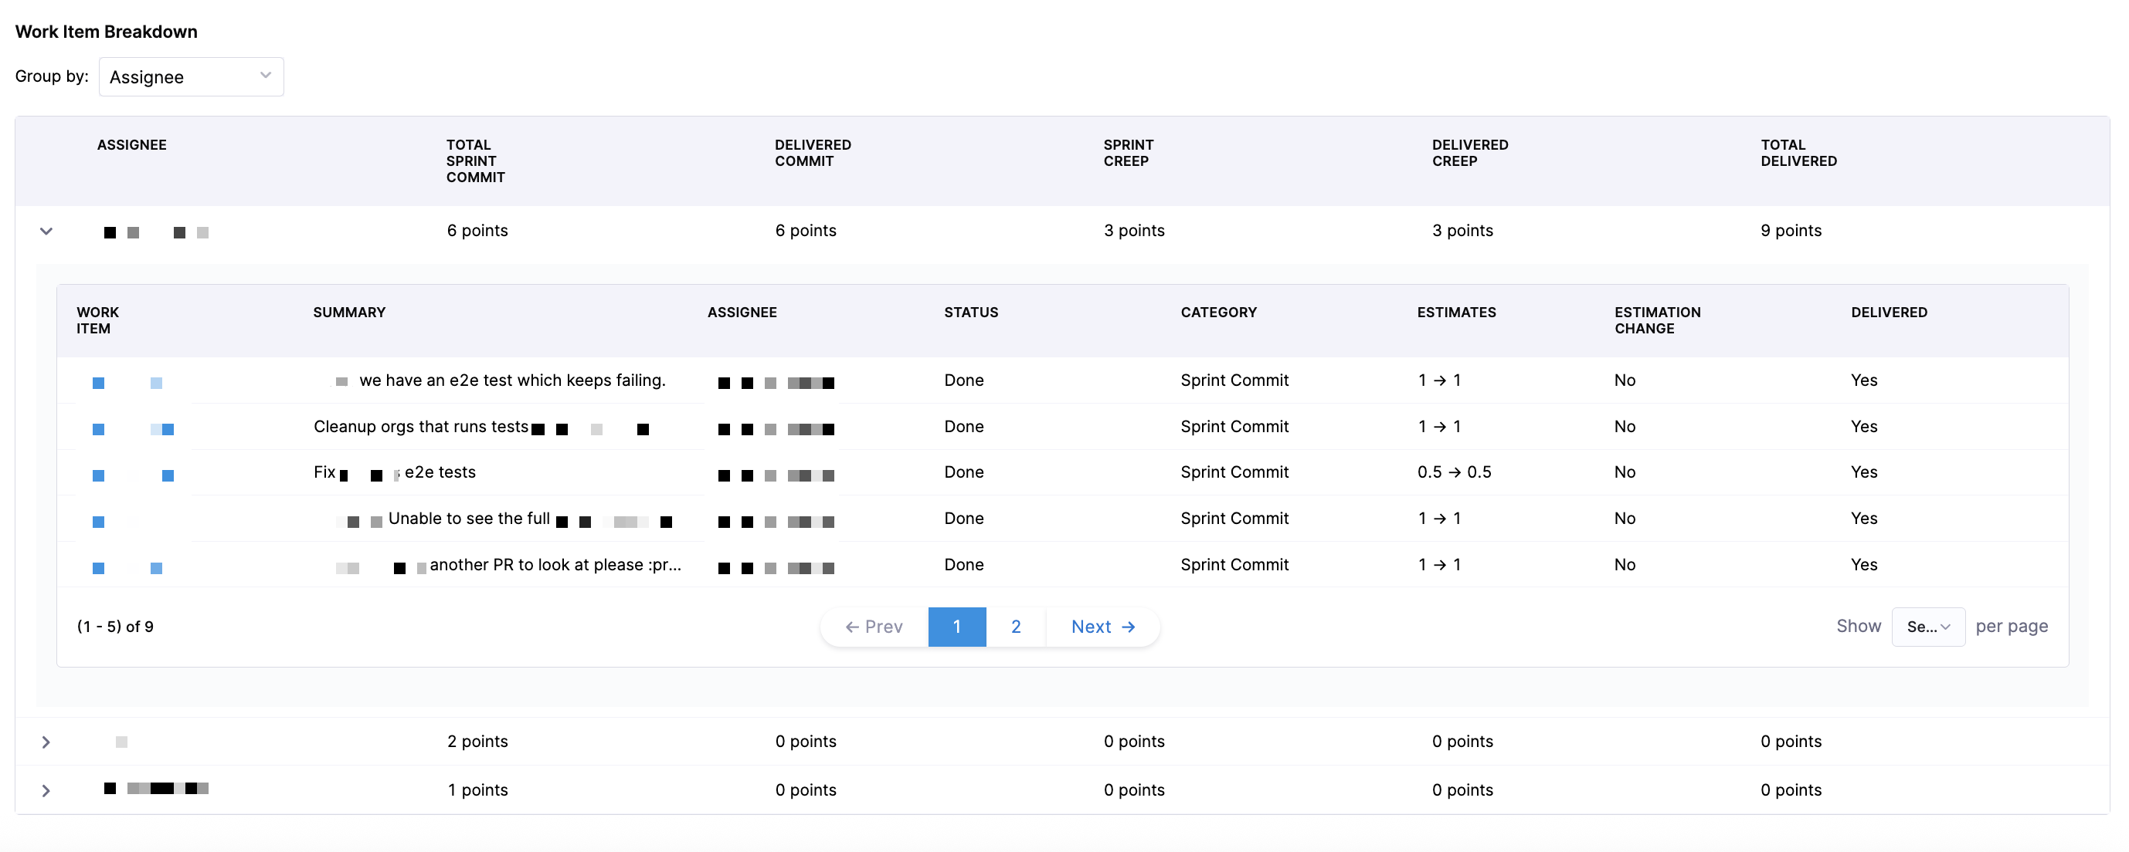Image resolution: width=2129 pixels, height=852 pixels.
Task: Expand the assignee row with 1 points
Action: 46,790
